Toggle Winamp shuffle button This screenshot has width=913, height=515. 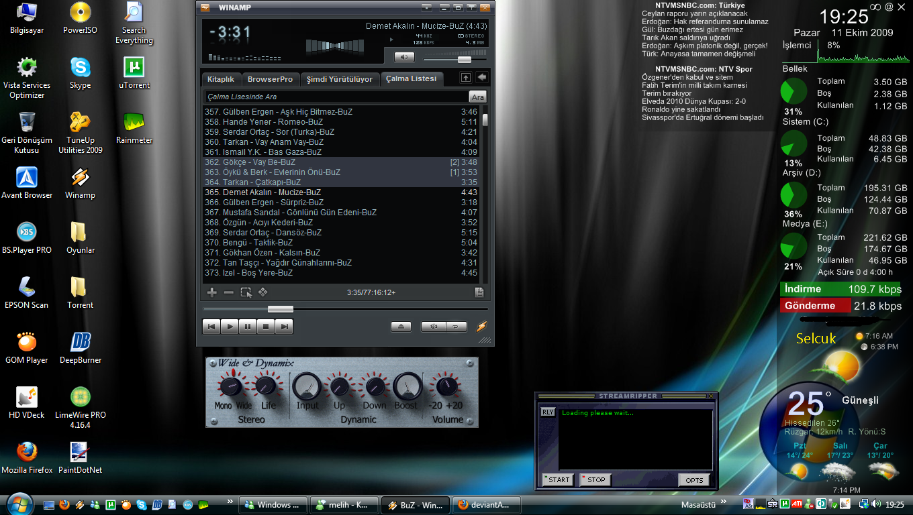[x=433, y=327]
